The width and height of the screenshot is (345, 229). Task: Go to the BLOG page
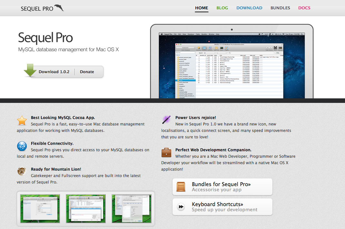pyautogui.click(x=222, y=8)
